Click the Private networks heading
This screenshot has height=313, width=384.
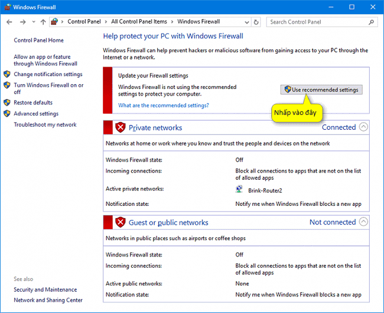[x=155, y=127]
